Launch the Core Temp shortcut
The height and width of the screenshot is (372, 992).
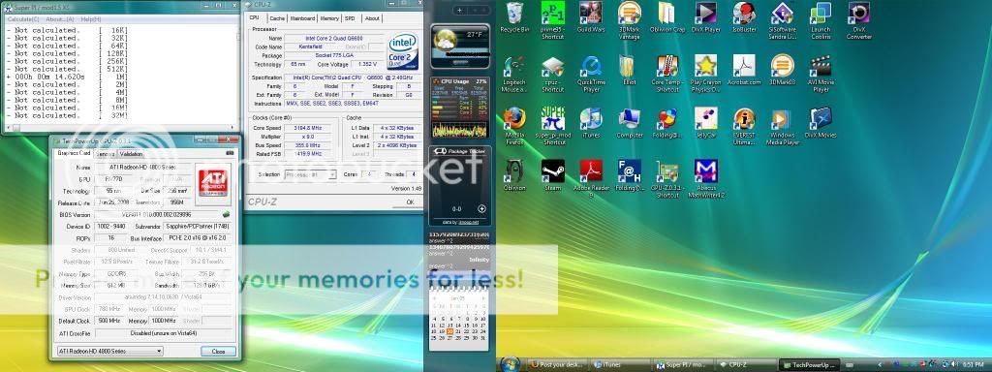pyautogui.click(x=667, y=74)
